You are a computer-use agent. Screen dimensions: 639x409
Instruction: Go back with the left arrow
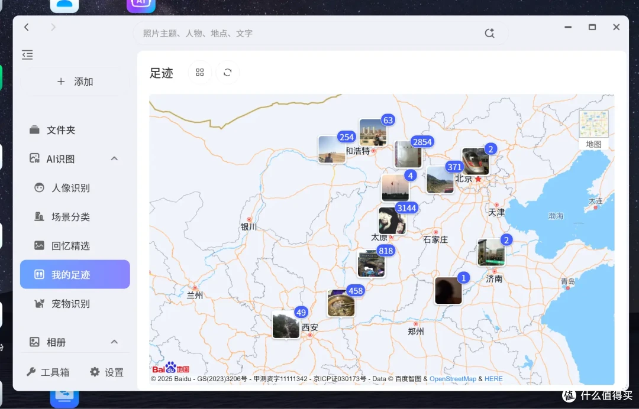tap(27, 27)
